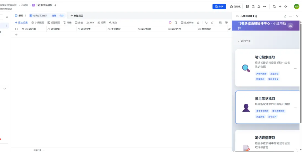Open the comments icon in table toolbar
This screenshot has height=152, width=302.
point(226,23)
